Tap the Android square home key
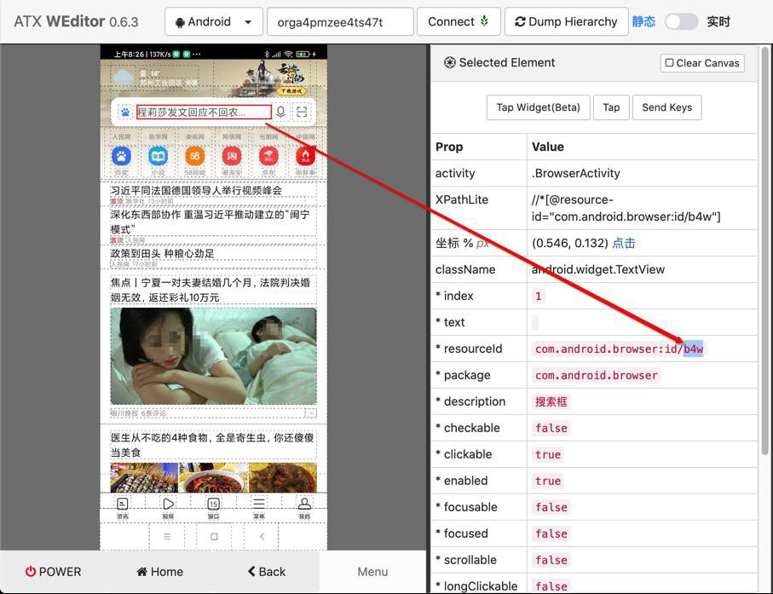The image size is (773, 594). 214,536
